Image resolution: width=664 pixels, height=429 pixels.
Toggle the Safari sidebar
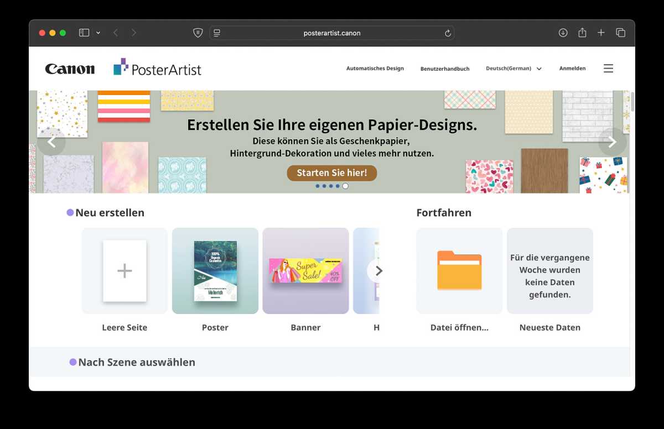pos(84,33)
